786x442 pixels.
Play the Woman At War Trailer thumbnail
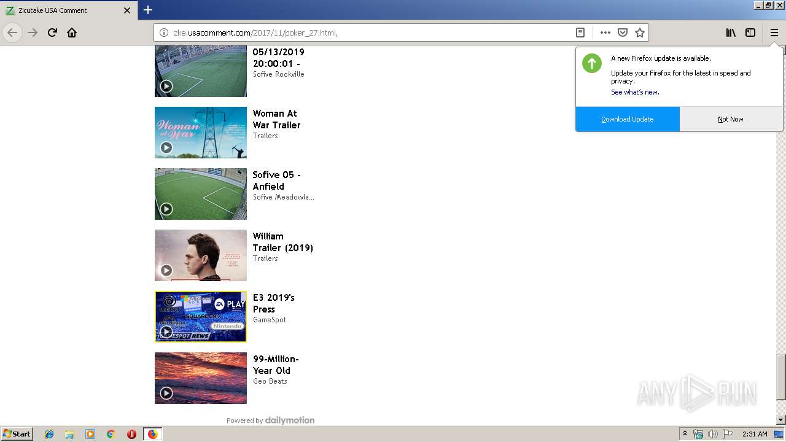201,133
